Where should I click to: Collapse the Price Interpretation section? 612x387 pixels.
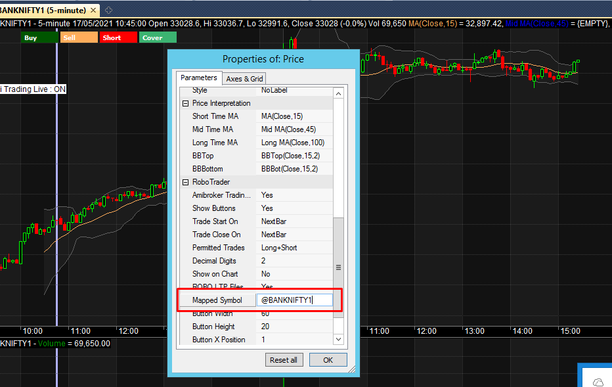coord(185,104)
